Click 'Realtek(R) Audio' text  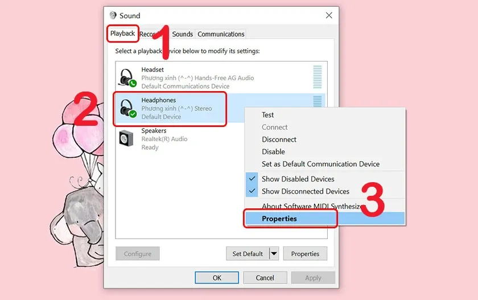click(x=164, y=139)
